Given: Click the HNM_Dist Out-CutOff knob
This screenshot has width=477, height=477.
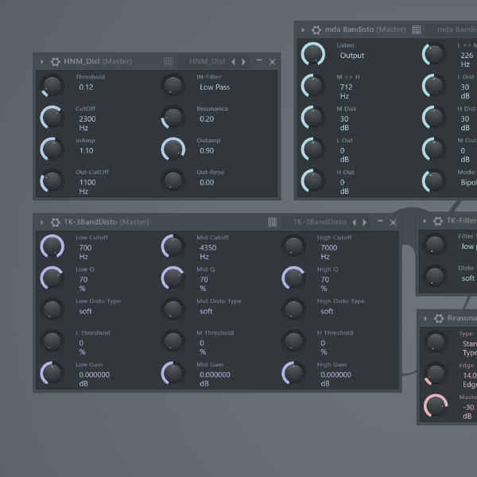Looking at the screenshot, I should point(52,181).
